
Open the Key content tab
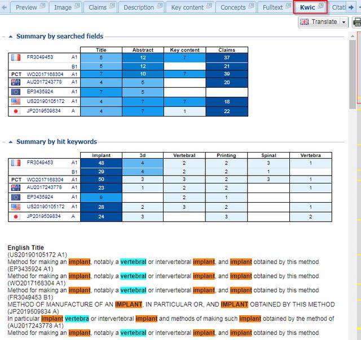[x=188, y=7]
